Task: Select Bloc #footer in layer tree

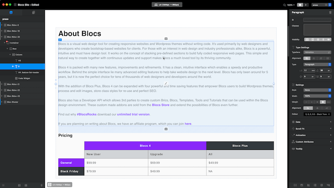Action: click(22, 102)
